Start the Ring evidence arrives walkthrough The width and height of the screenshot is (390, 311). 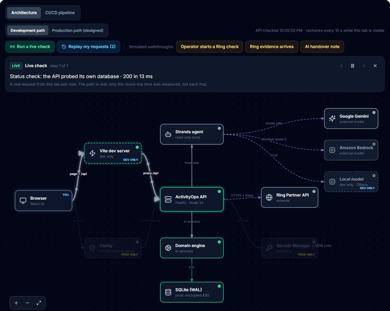[272, 47]
